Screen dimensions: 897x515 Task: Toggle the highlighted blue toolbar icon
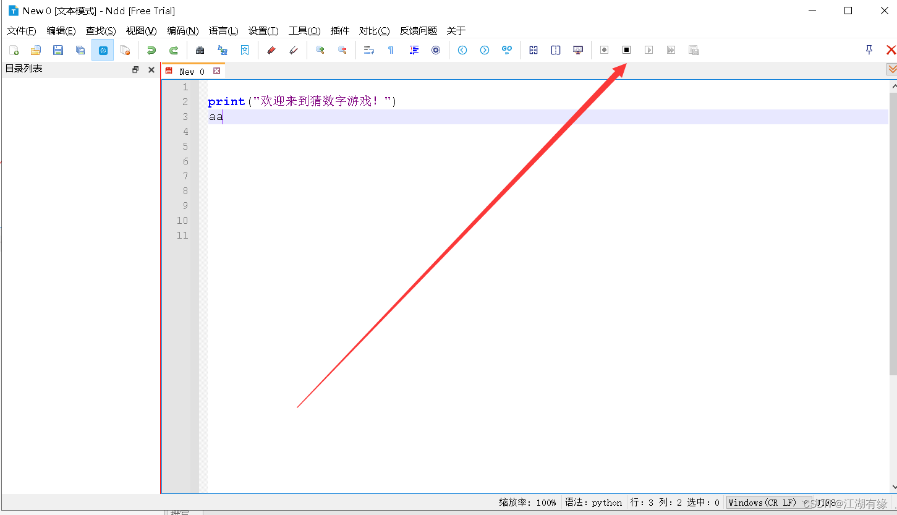(x=103, y=50)
